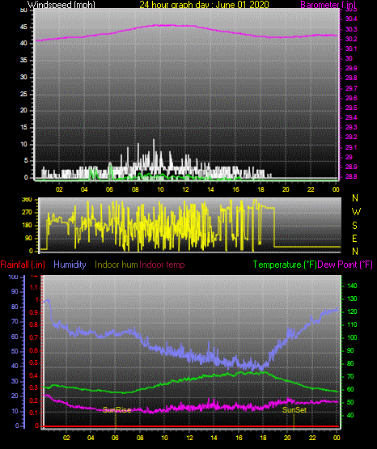
Task: Click the 80 value on the blue humidity axis
Action: coord(15,307)
